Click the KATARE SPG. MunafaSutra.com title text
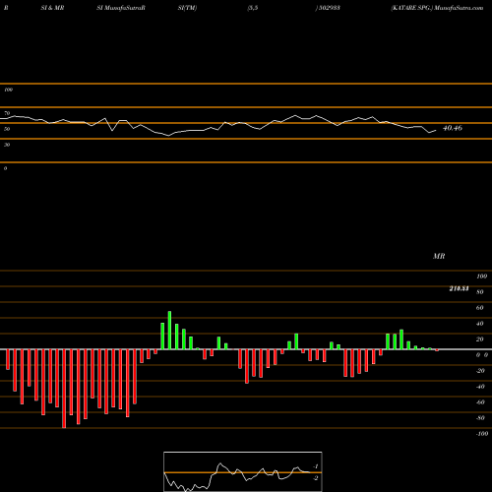 (437, 8)
